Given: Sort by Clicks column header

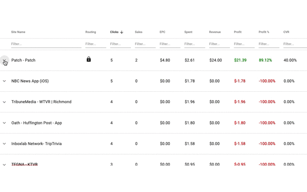Looking at the screenshot, I should point(114,32).
